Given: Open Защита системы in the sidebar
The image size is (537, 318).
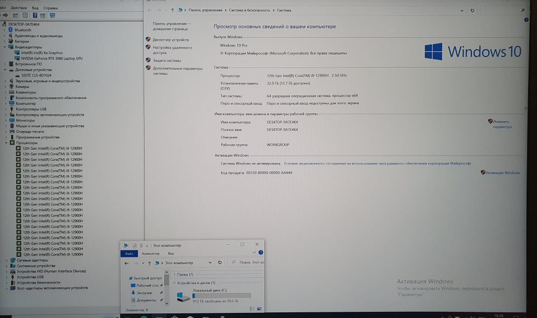Looking at the screenshot, I should pyautogui.click(x=166, y=60).
